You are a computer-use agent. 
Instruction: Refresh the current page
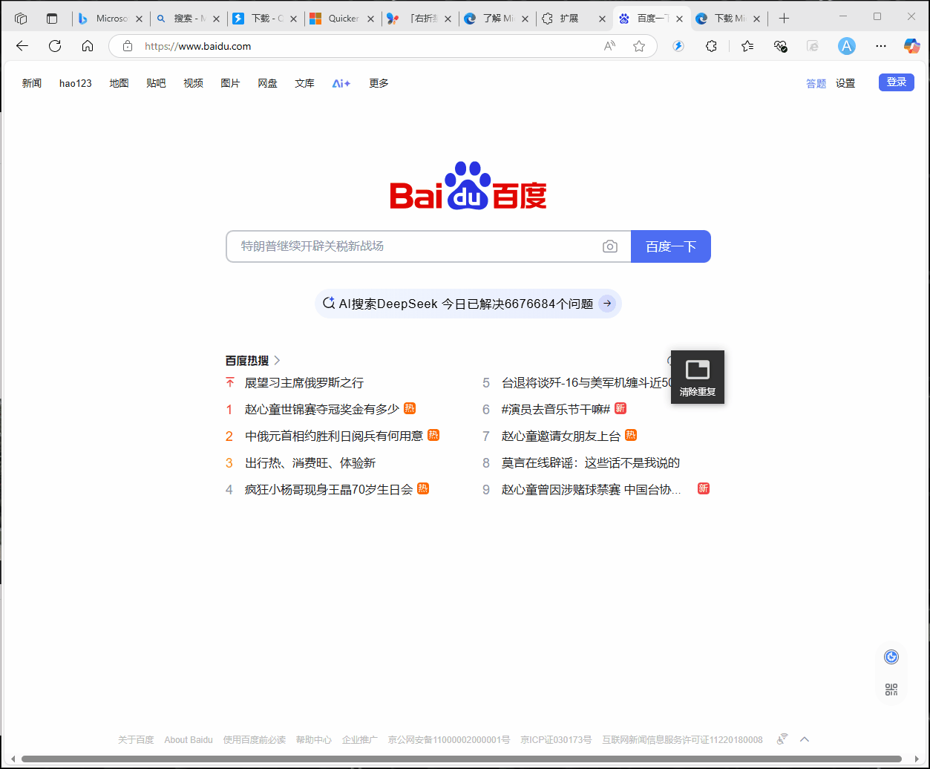click(55, 46)
